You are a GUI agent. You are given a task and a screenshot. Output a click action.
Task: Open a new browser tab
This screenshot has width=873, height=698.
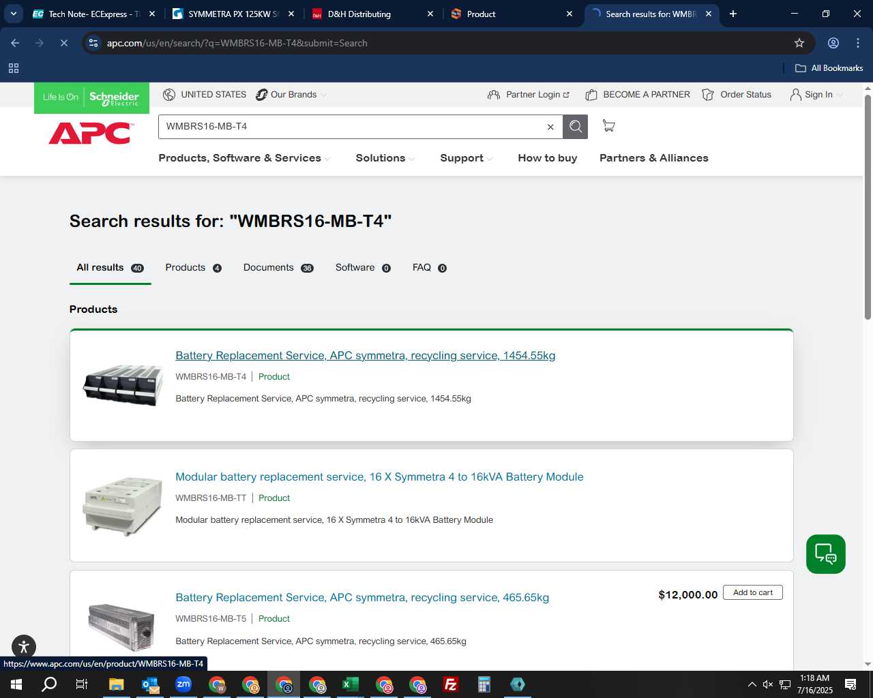[733, 14]
